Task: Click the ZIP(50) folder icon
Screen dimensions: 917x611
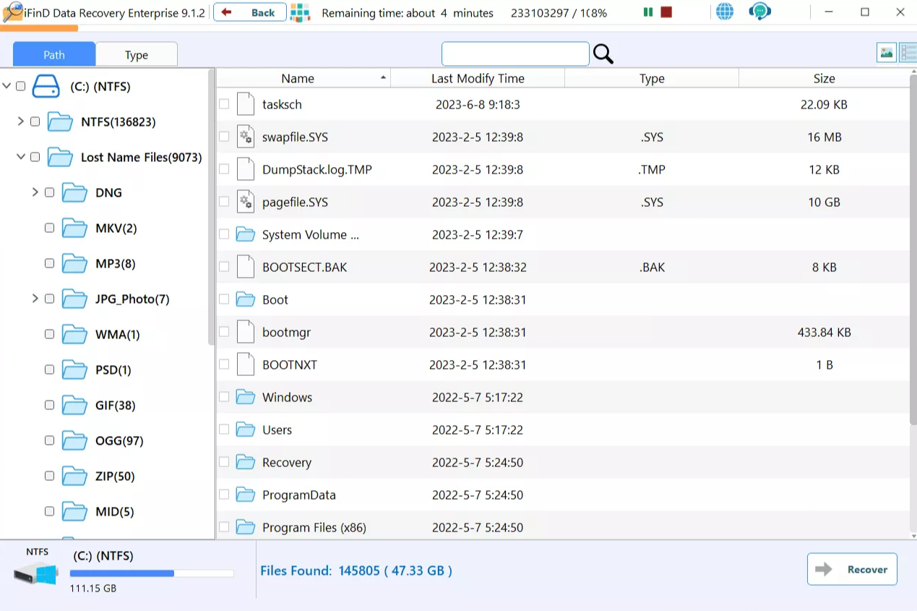Action: 74,476
